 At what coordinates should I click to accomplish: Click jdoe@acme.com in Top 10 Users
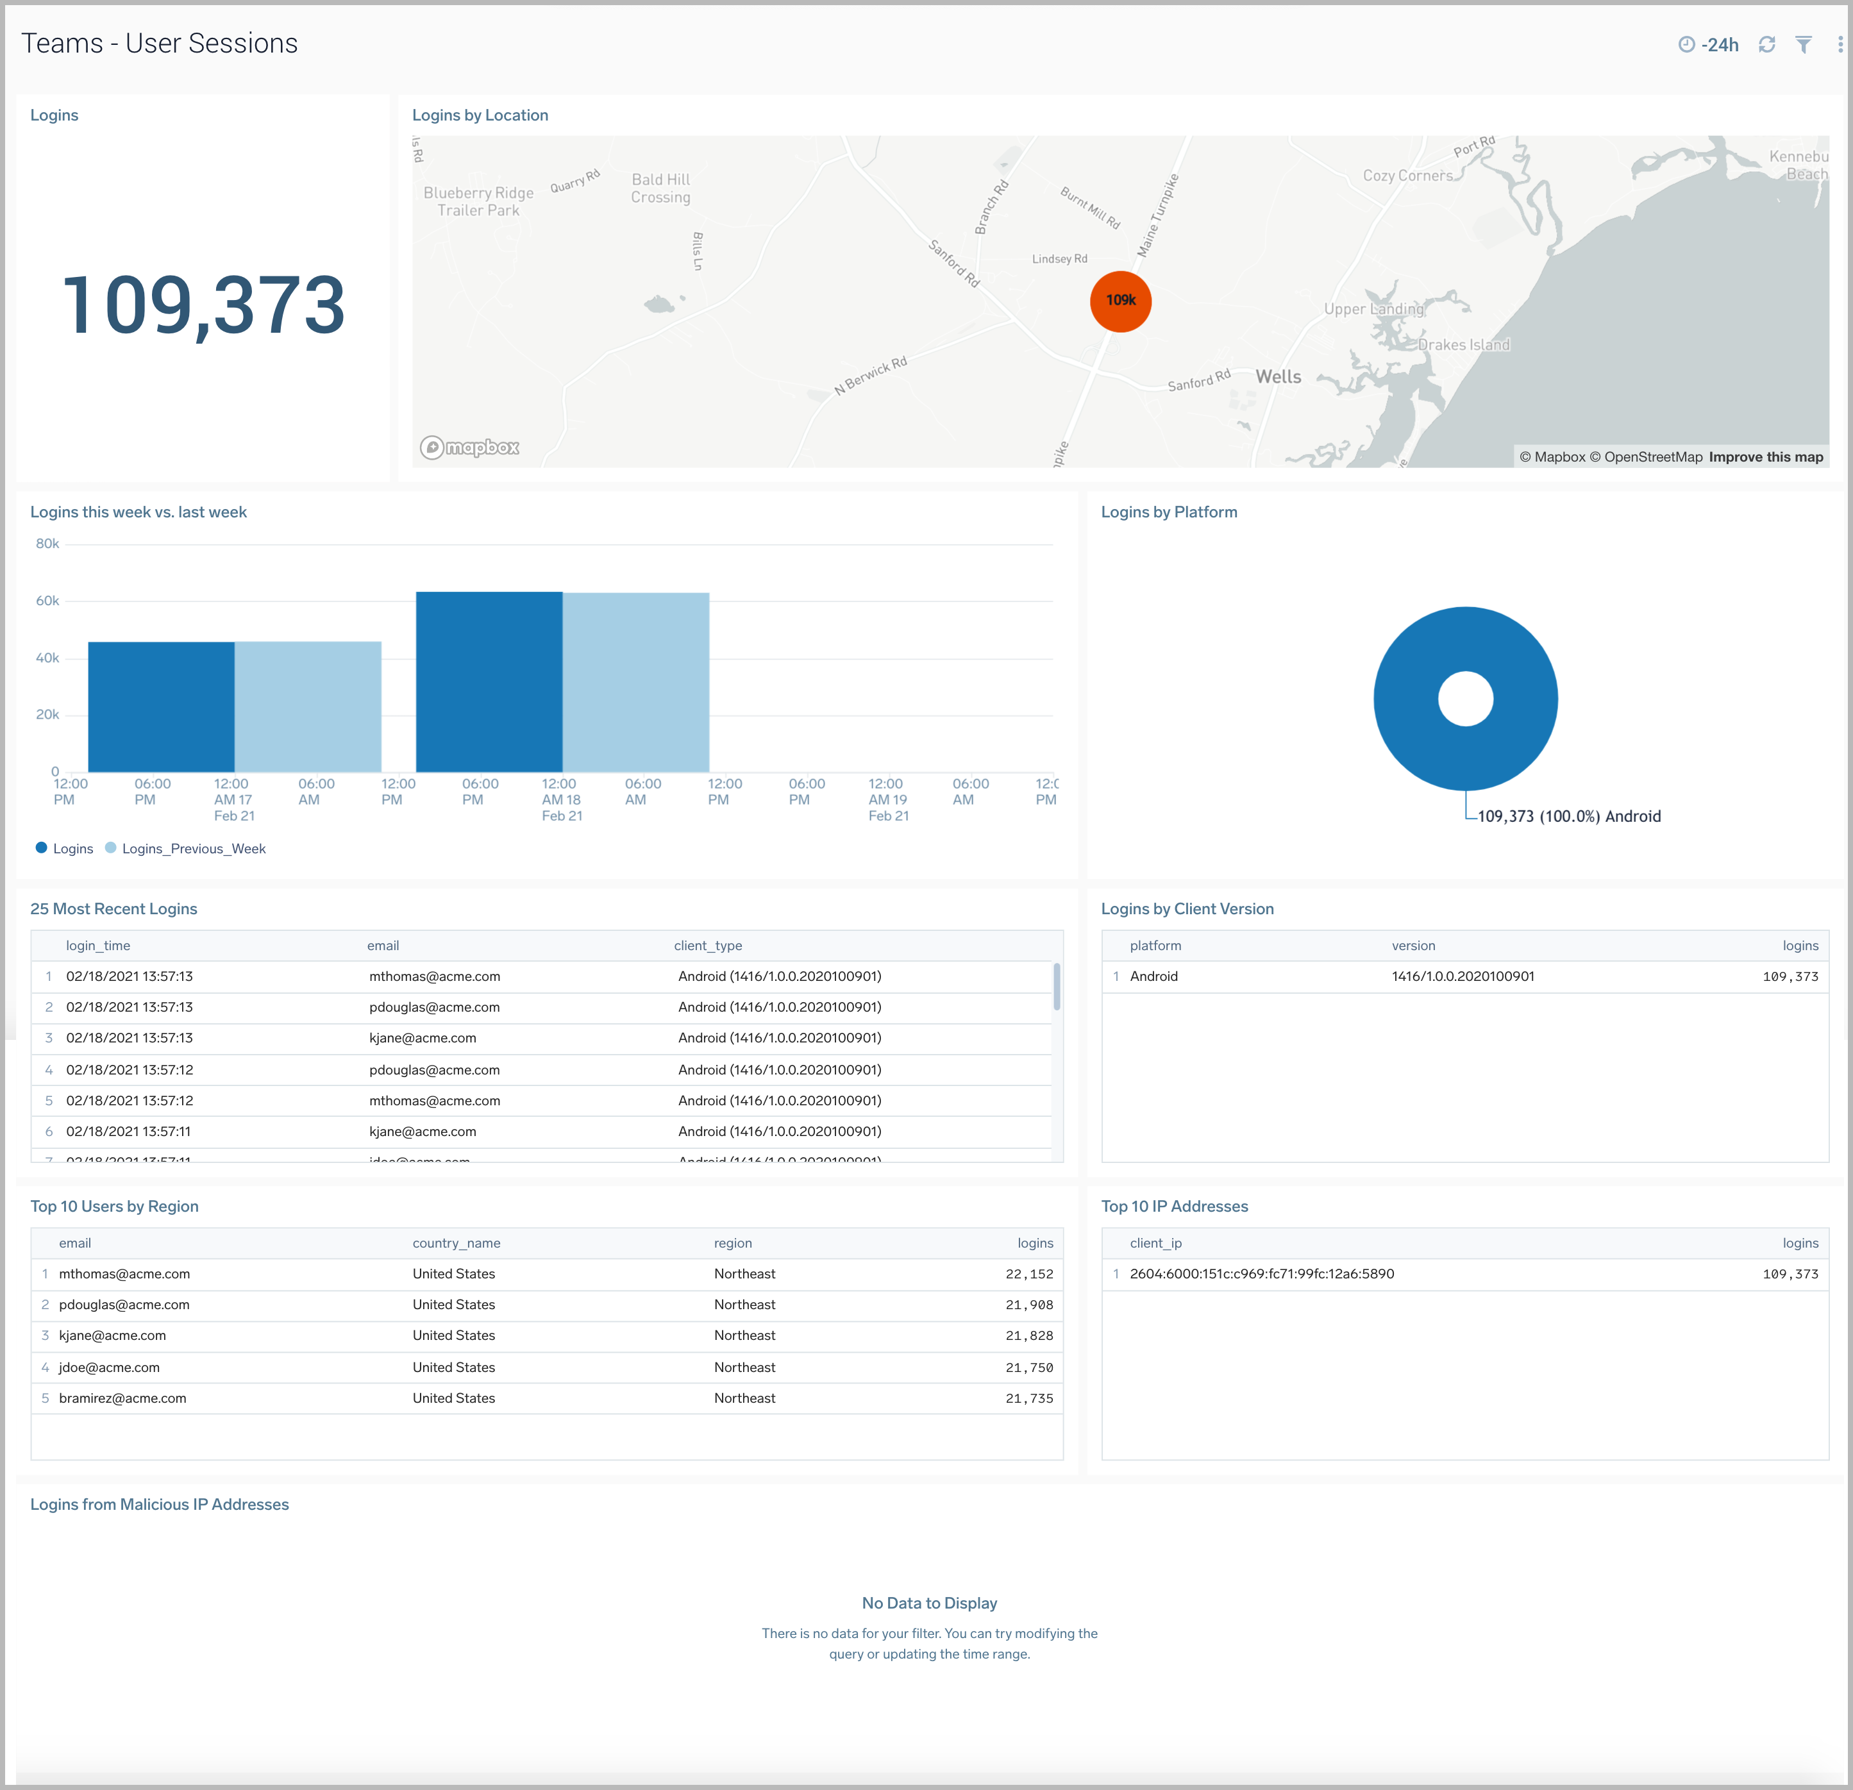[x=109, y=1368]
